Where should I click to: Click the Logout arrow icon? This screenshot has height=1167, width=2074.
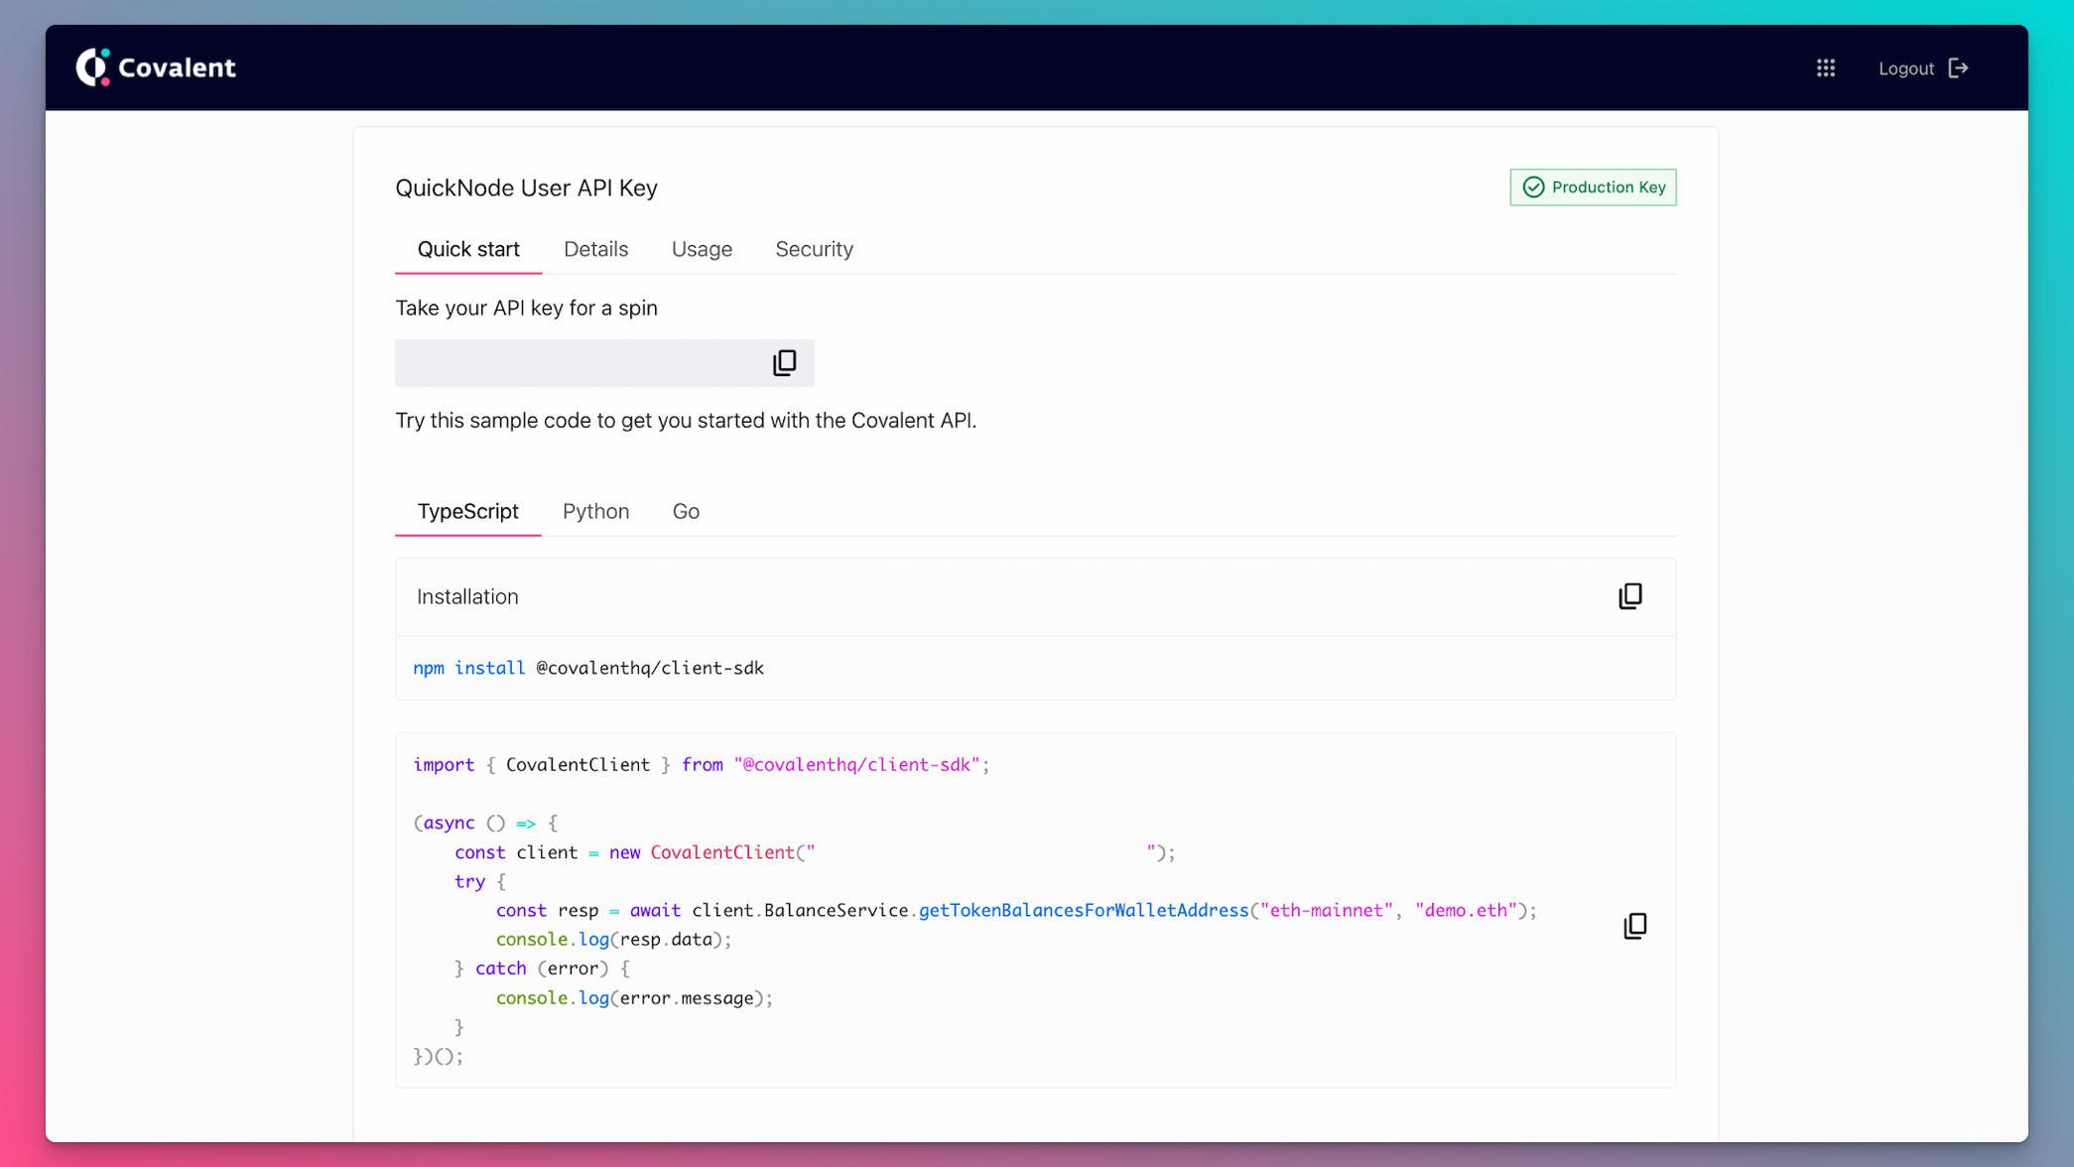click(1958, 68)
